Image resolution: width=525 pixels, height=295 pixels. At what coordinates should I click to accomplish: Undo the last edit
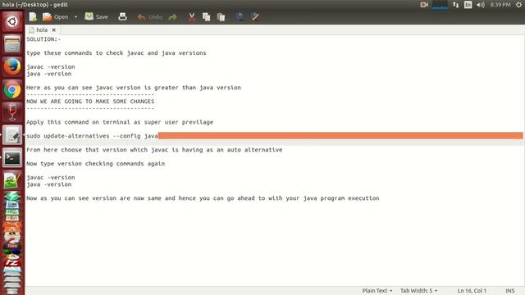click(149, 16)
